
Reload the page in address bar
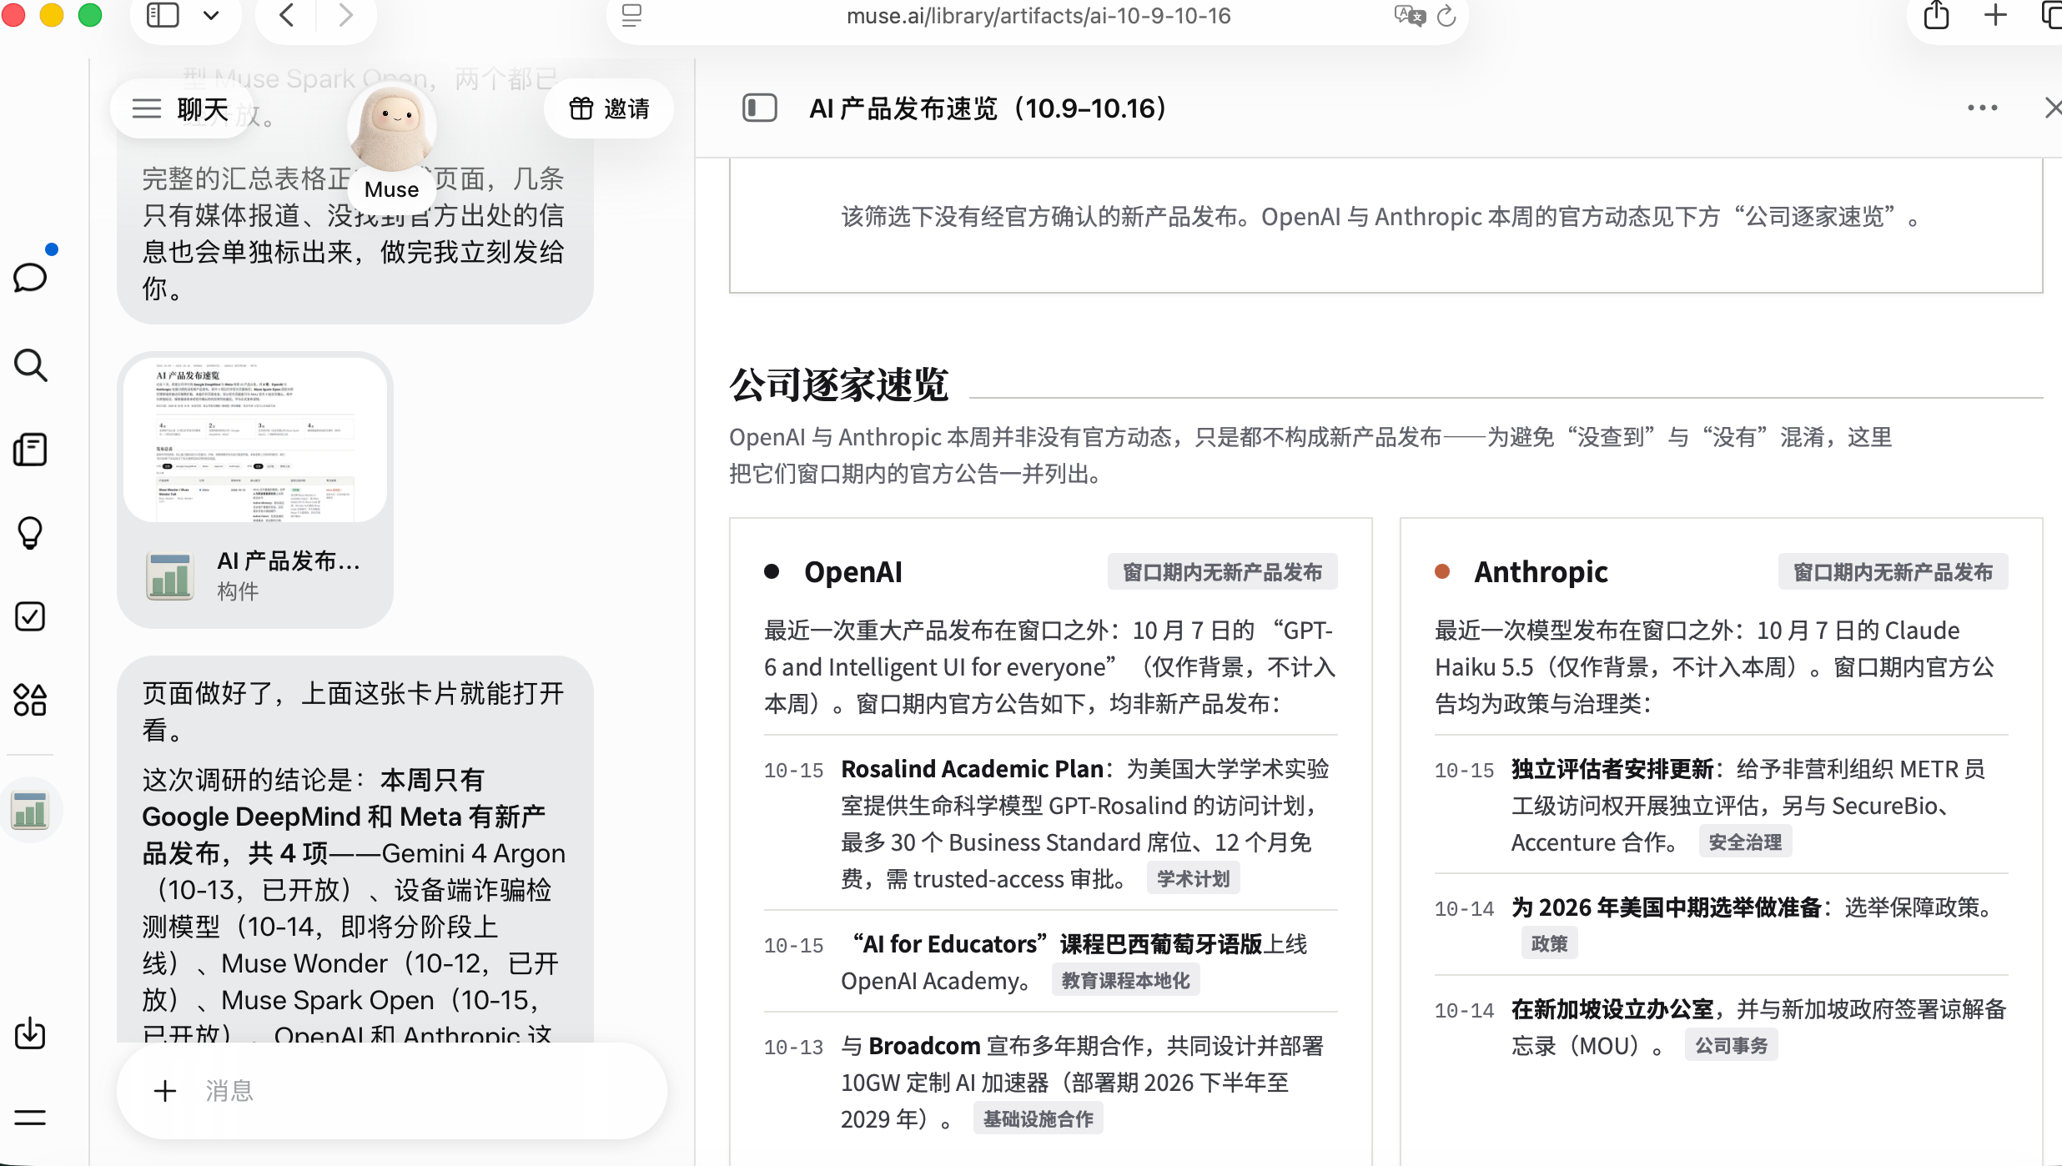coord(1446,16)
